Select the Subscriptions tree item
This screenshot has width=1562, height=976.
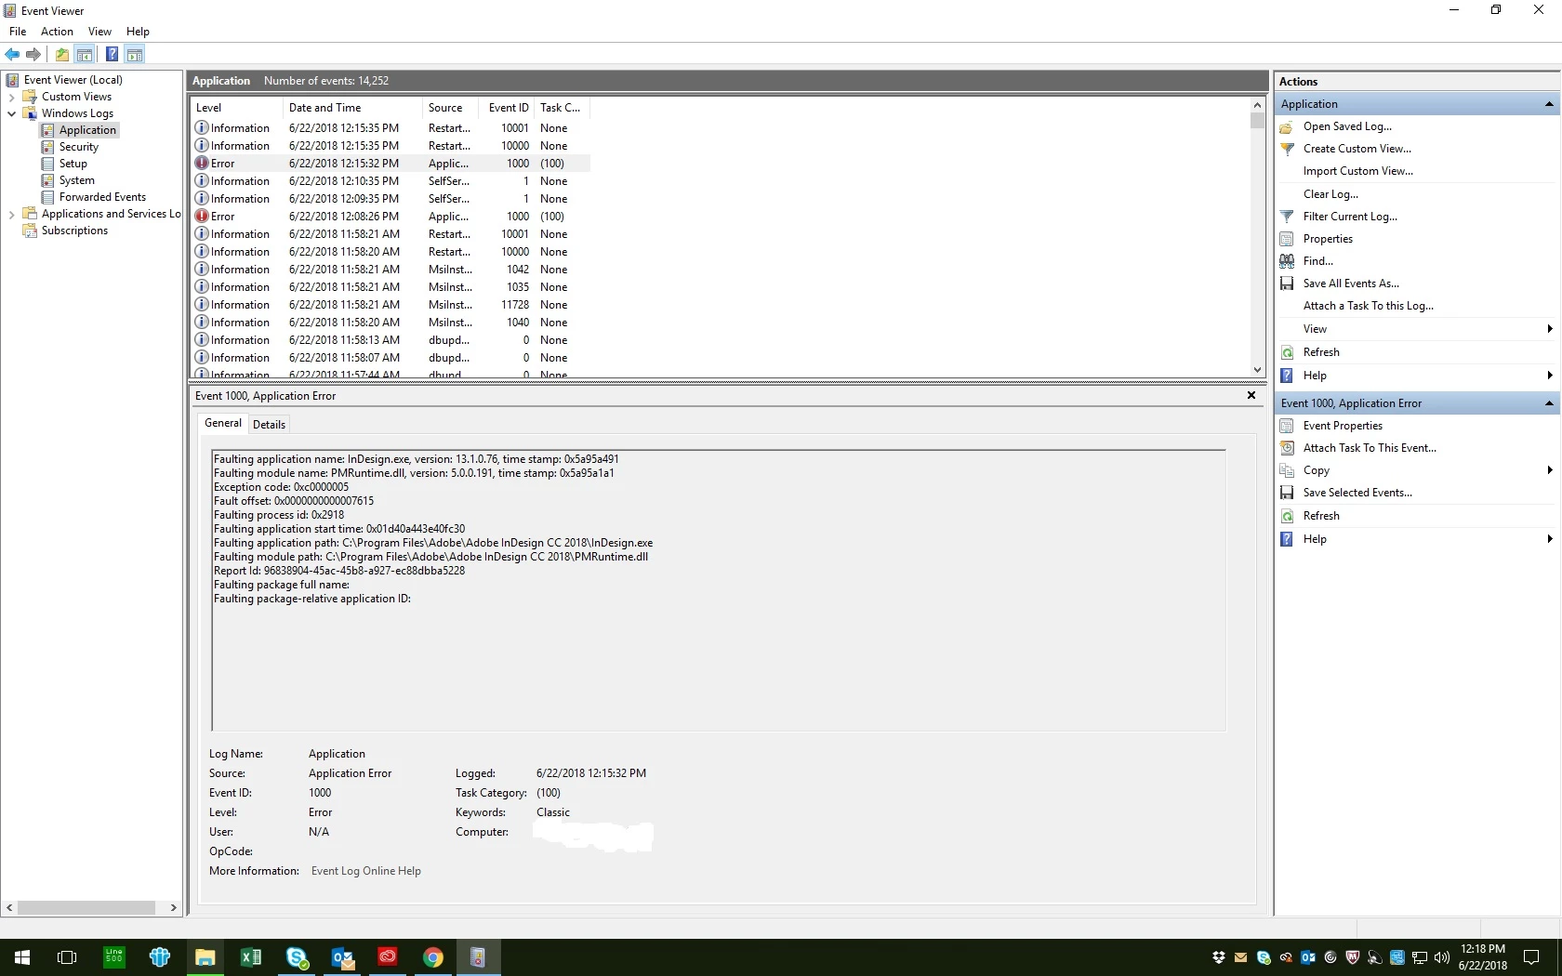(x=74, y=231)
